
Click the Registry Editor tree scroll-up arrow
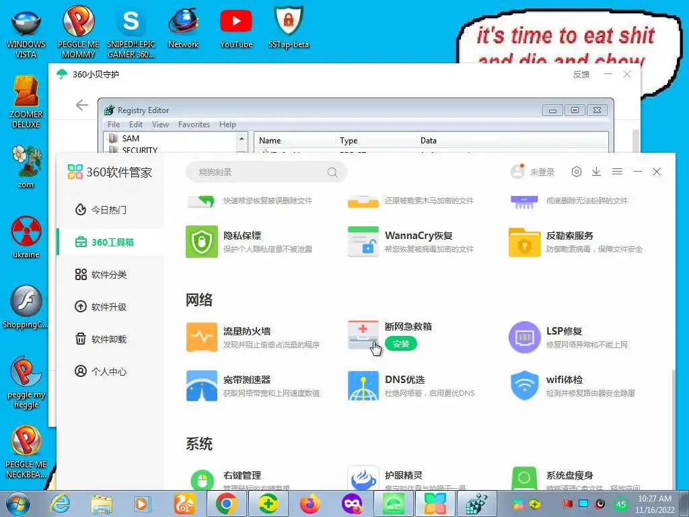point(242,138)
